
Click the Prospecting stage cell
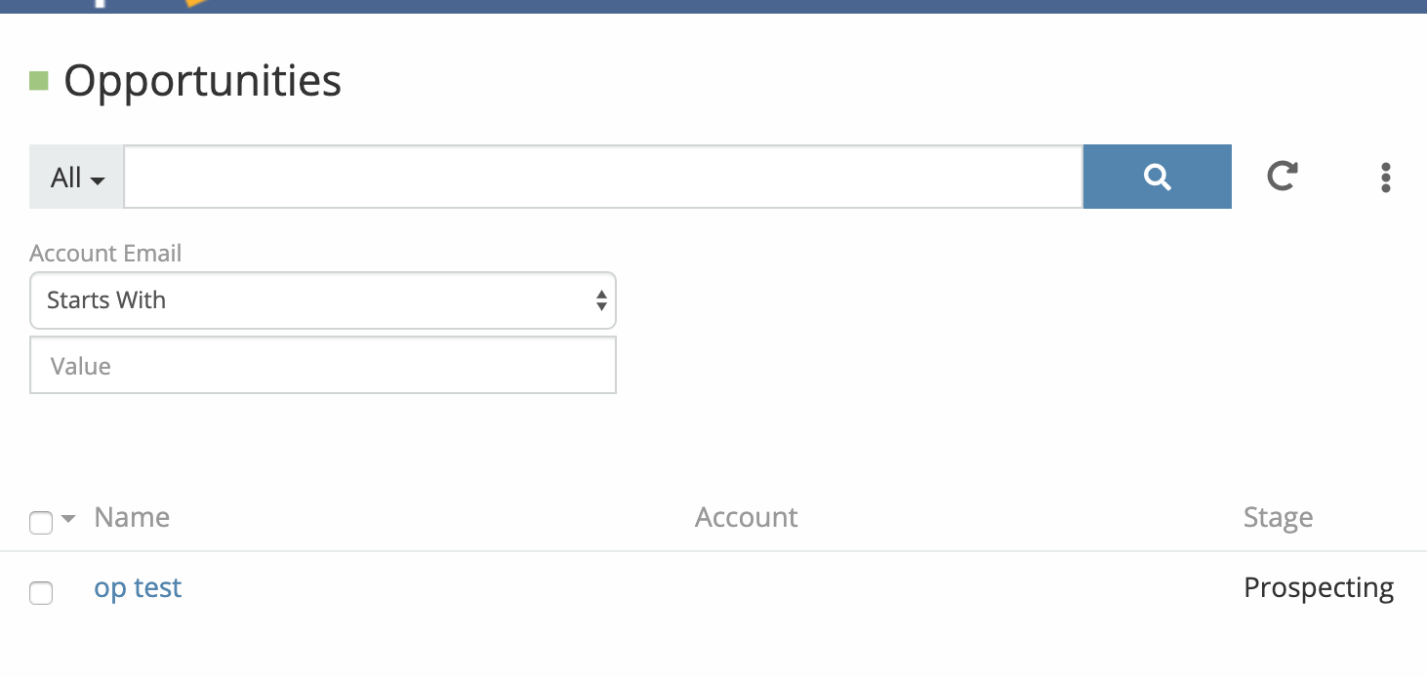click(x=1318, y=588)
